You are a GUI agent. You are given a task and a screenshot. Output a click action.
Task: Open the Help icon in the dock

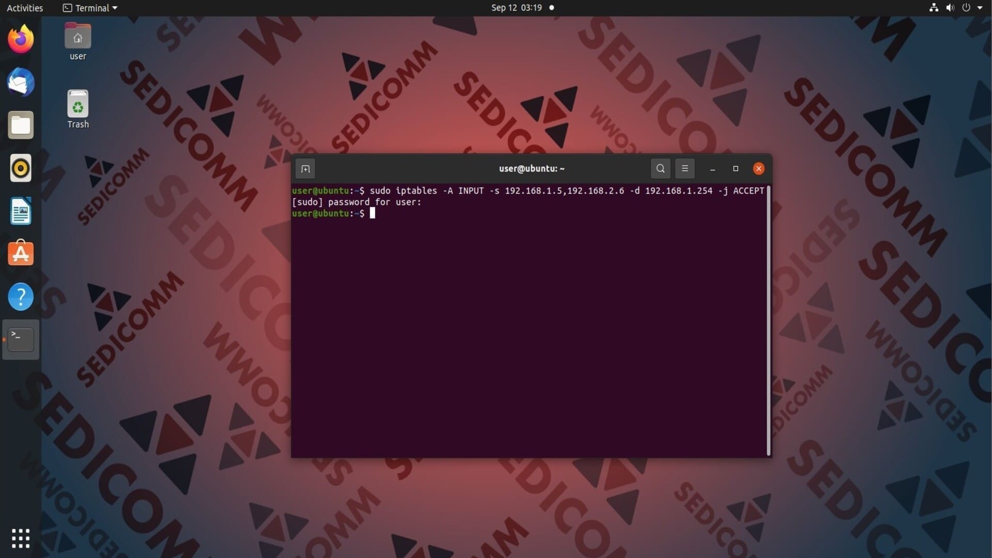coord(21,297)
